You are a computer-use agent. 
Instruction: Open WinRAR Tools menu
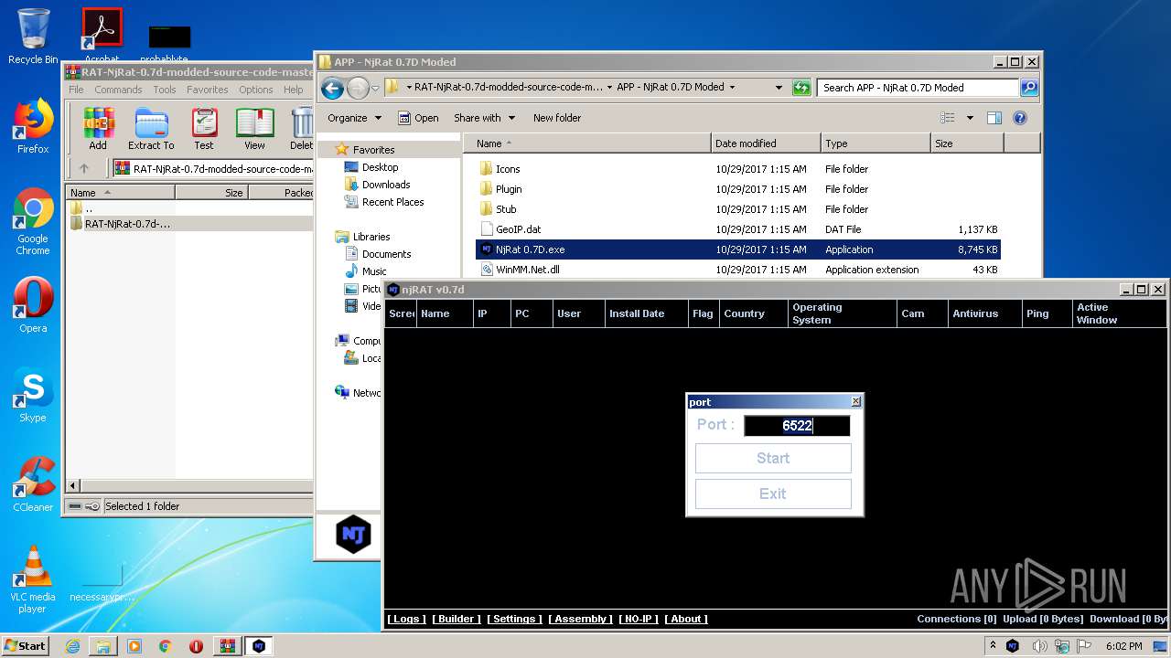(165, 90)
